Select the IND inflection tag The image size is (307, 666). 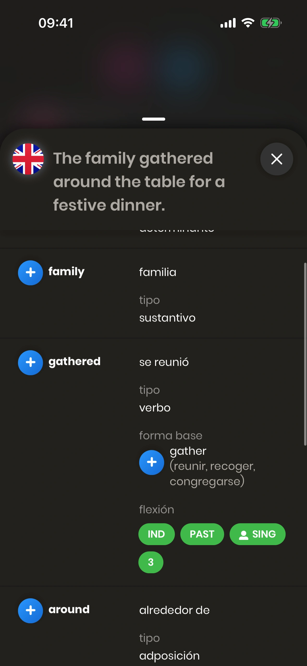(156, 534)
